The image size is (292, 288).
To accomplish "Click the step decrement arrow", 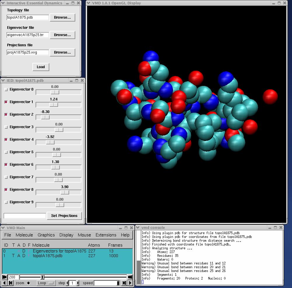I will click(x=67, y=283).
